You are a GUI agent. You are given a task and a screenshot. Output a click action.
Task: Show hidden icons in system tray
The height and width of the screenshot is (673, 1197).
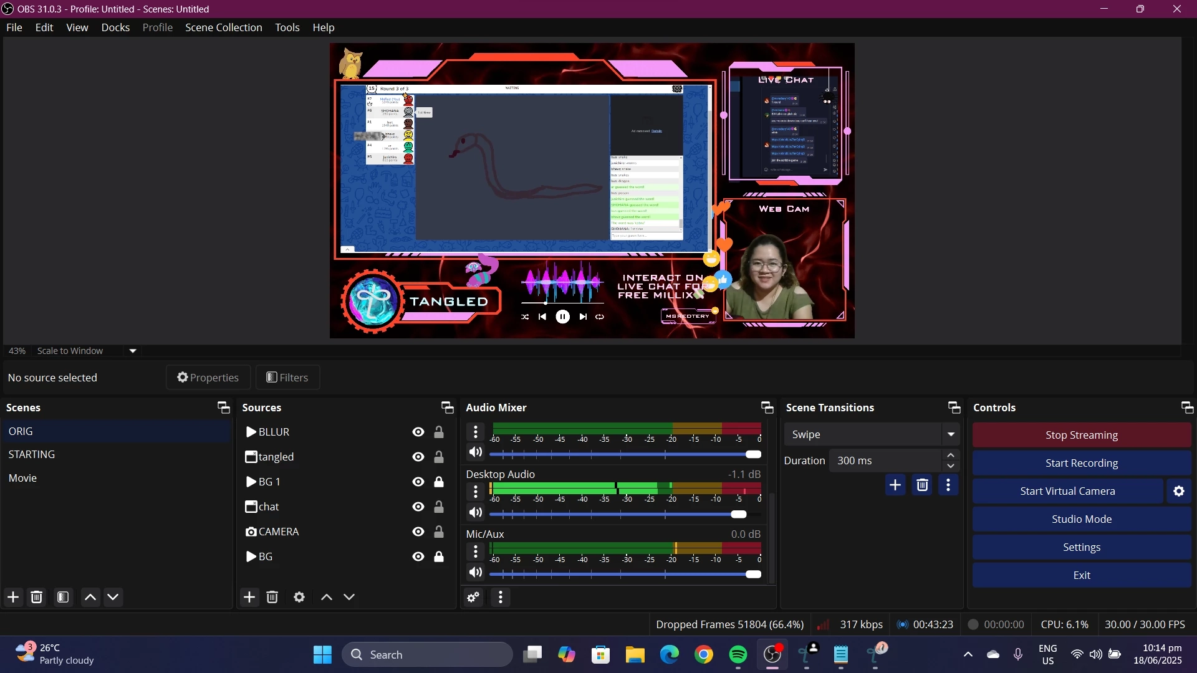coord(968,654)
